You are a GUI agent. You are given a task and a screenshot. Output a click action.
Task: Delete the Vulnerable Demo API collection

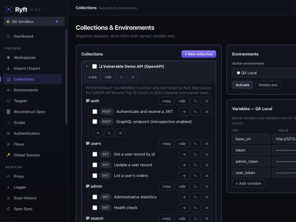(x=133, y=77)
